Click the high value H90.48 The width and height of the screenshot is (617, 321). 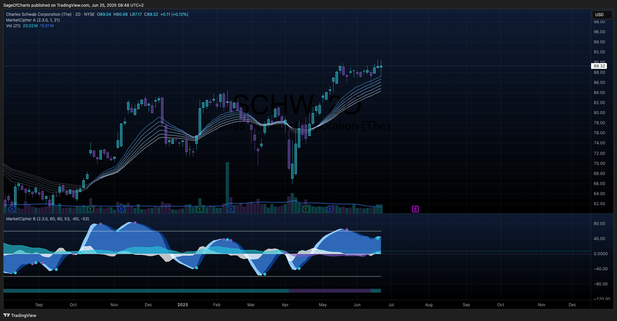120,14
